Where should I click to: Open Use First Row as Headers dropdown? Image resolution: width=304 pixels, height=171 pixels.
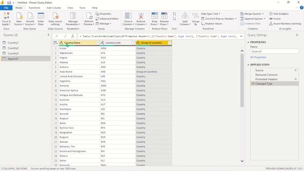tap(219, 19)
